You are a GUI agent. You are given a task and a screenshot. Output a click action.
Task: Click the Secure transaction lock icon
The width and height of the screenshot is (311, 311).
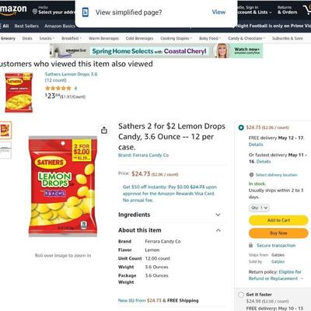[250, 245]
